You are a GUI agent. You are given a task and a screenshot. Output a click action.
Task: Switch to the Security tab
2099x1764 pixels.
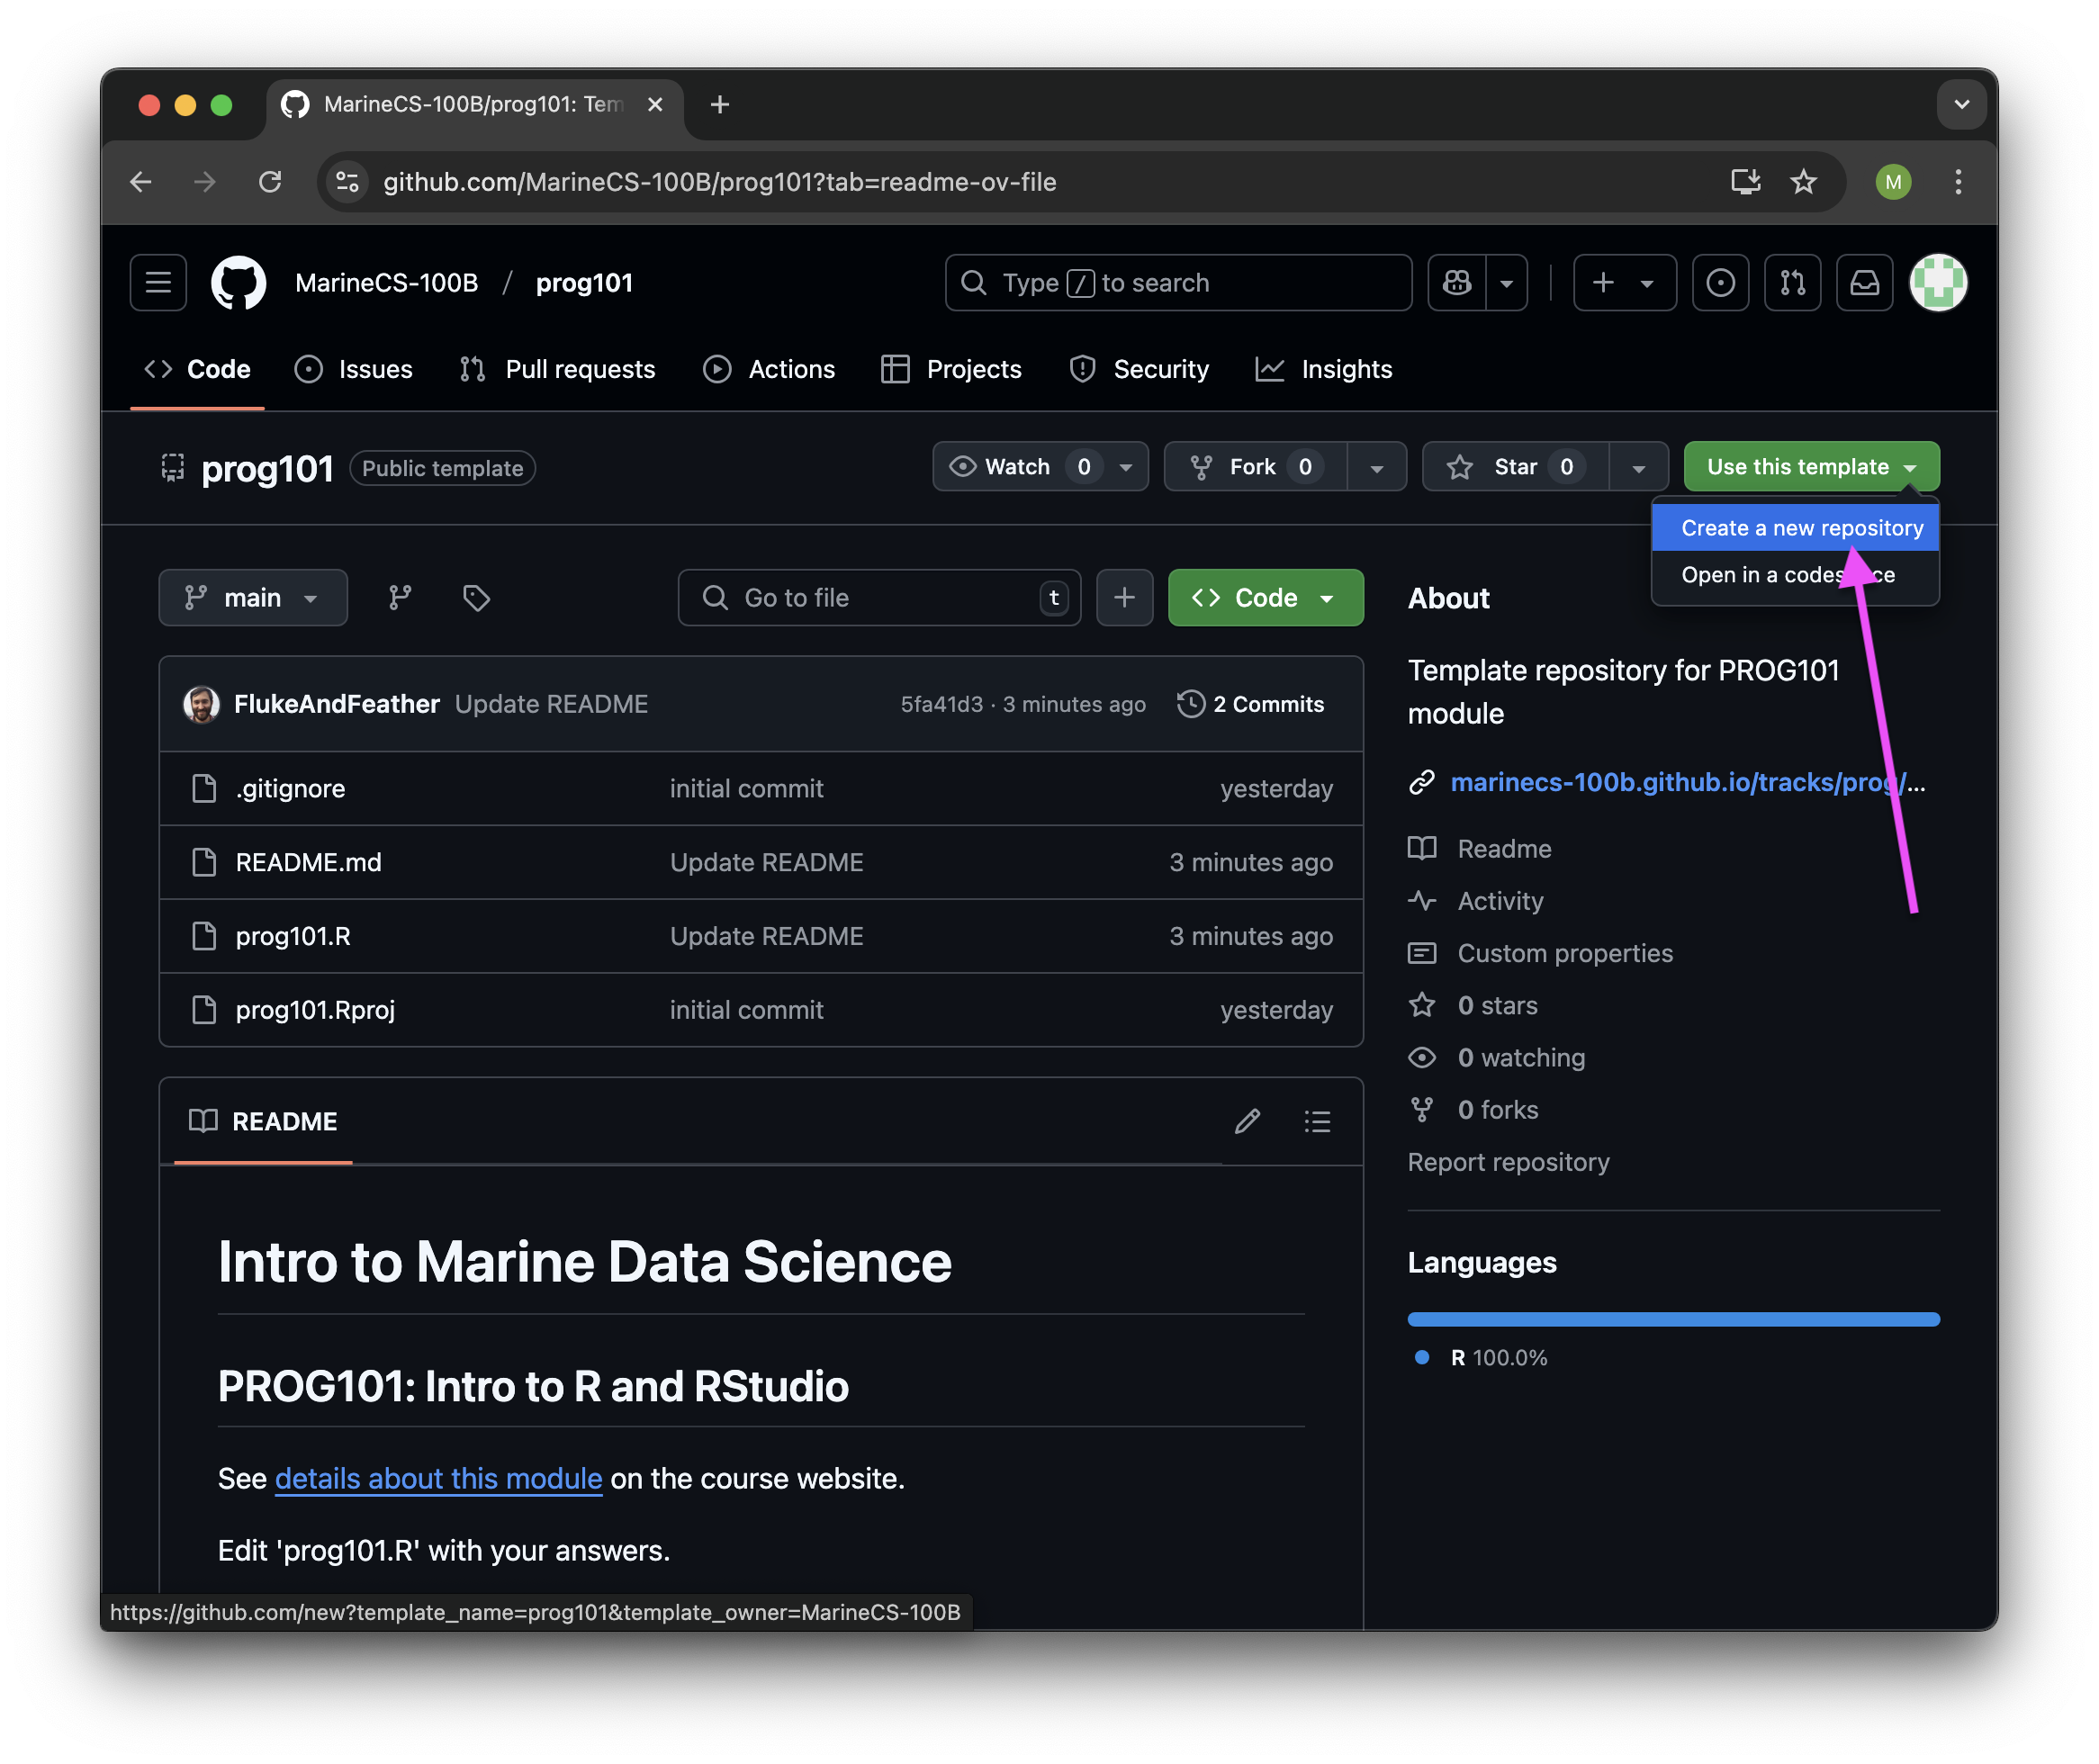(x=1139, y=369)
